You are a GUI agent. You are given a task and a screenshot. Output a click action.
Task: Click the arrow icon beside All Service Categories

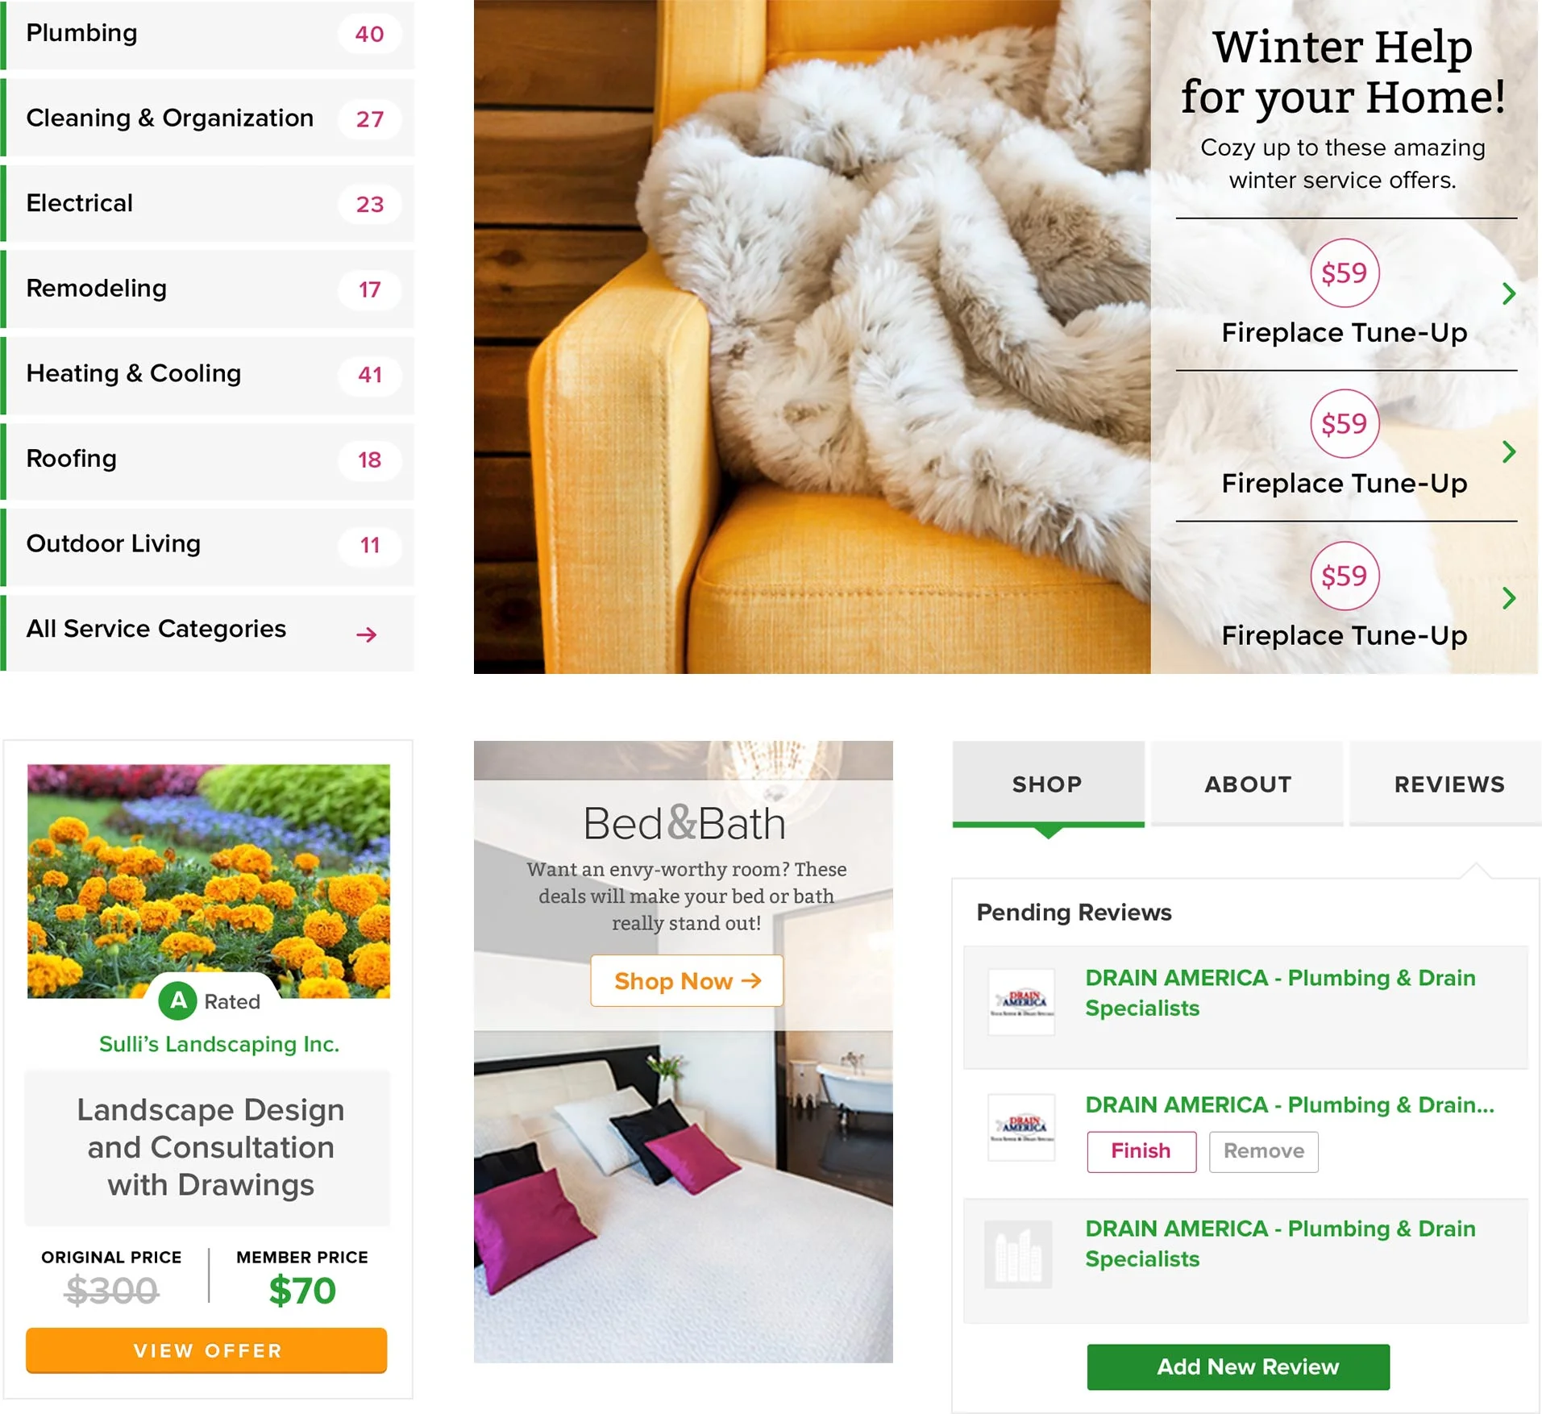click(366, 634)
